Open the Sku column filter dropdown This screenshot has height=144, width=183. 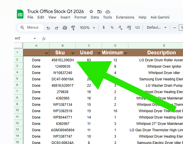(x=73, y=53)
